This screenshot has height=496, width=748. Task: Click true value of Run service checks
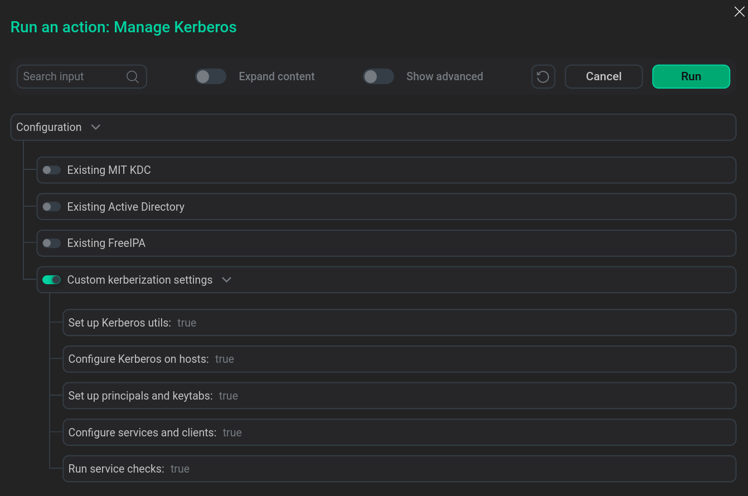[180, 469]
